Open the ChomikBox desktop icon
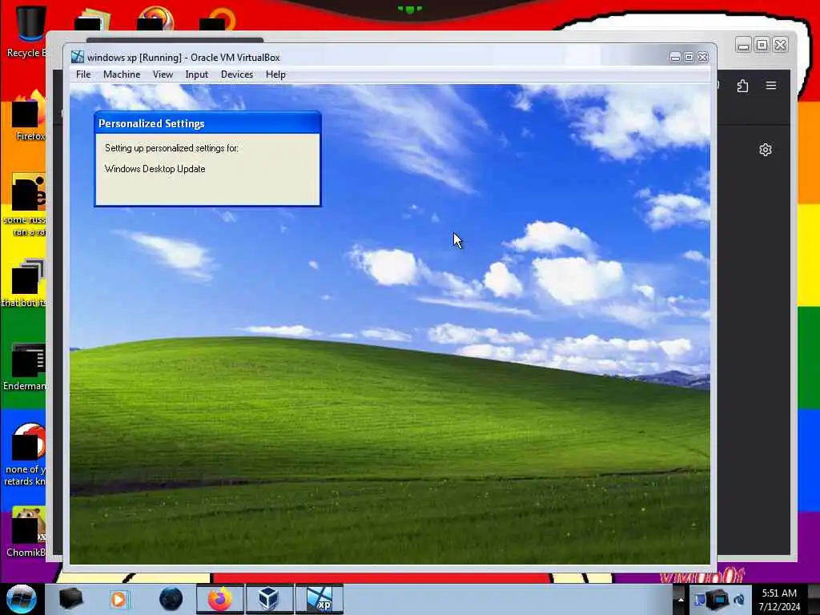The image size is (820, 615). click(x=27, y=531)
